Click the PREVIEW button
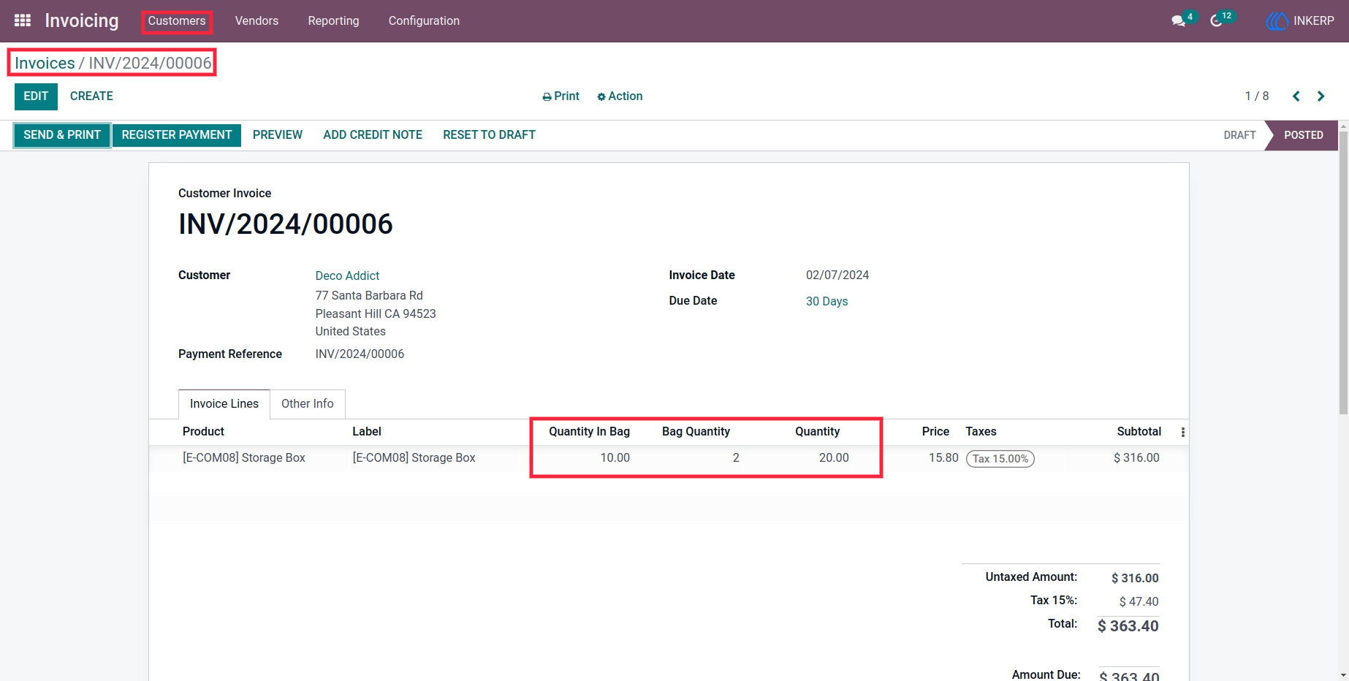The width and height of the screenshot is (1349, 681). (x=278, y=135)
